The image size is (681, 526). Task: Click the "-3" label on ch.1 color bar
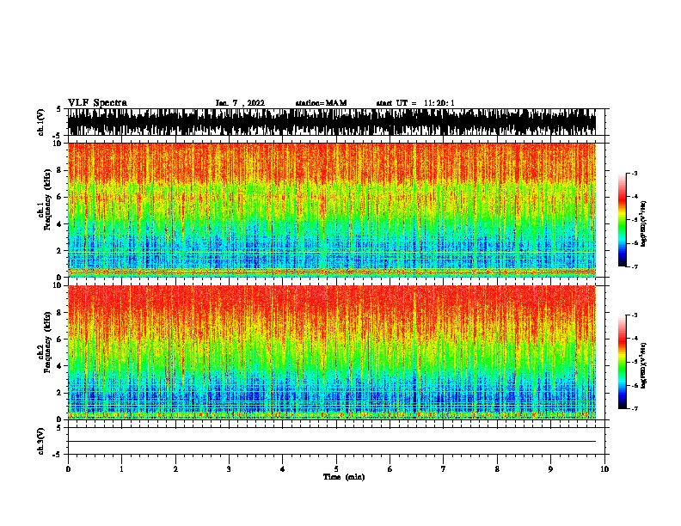[635, 174]
